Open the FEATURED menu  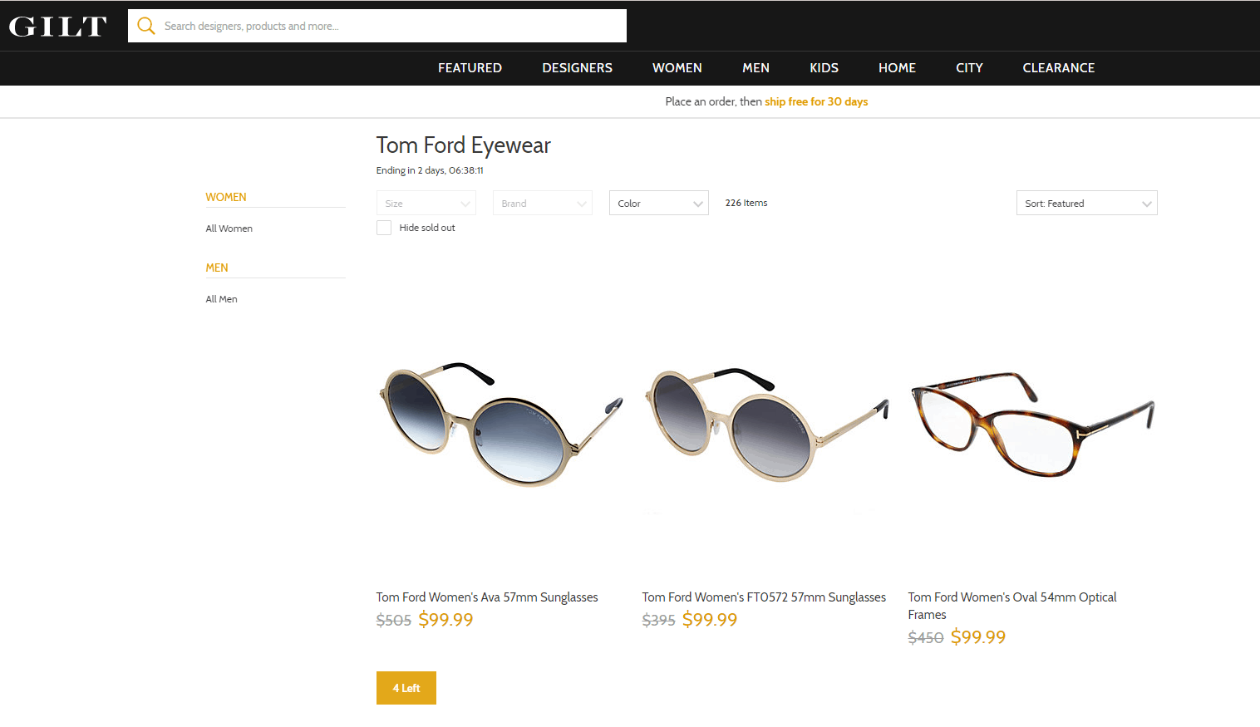(470, 68)
